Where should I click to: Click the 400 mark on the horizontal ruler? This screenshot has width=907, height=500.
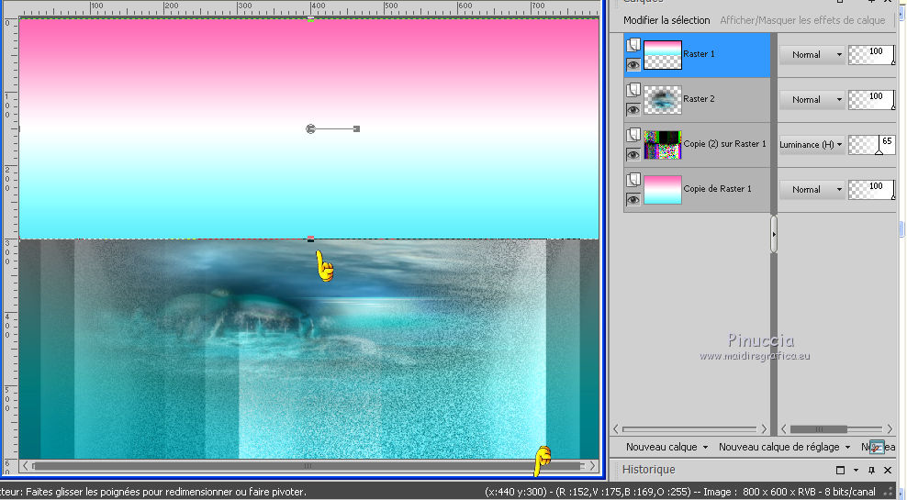[x=318, y=6]
